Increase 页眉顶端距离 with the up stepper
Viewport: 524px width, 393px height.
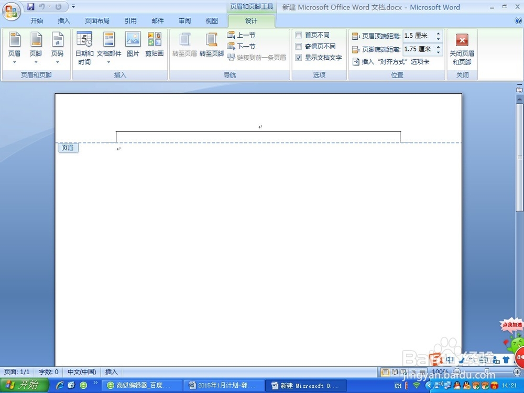(438, 33)
